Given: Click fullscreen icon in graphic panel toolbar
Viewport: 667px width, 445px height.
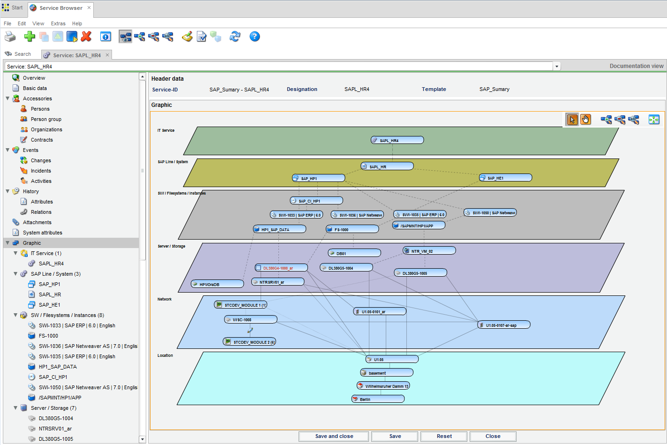Looking at the screenshot, I should pyautogui.click(x=654, y=120).
